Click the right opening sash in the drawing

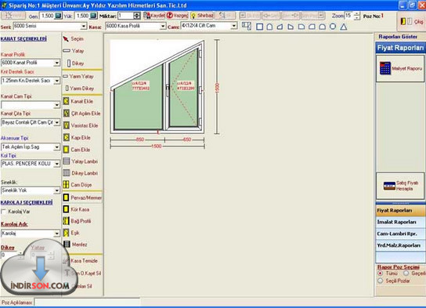183,89
